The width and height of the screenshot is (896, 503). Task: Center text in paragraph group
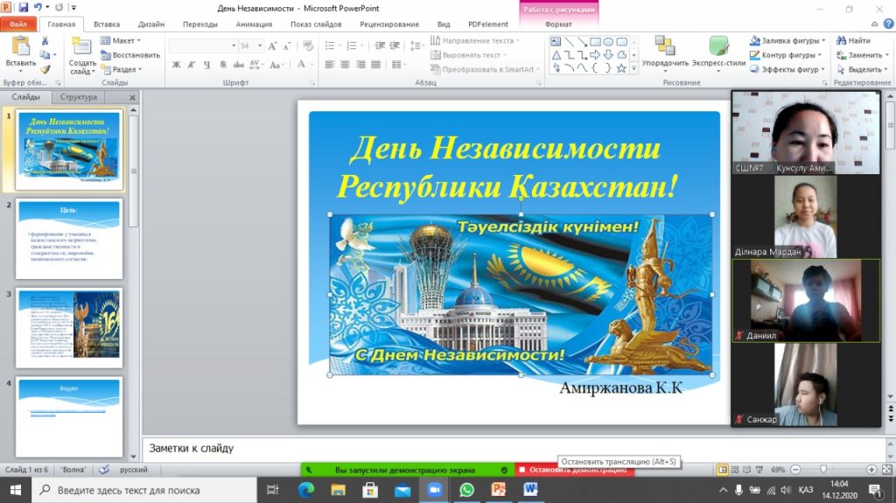click(345, 65)
